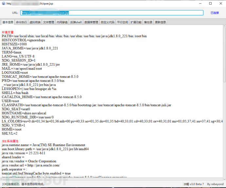Click the XDG_VTNR=1 line
The width and height of the screenshot is (226, 188).
coord(13,125)
